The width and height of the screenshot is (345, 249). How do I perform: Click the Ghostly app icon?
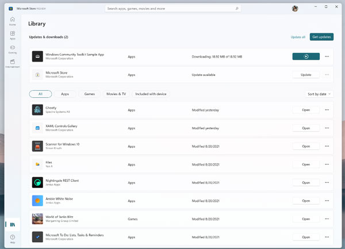37,110
